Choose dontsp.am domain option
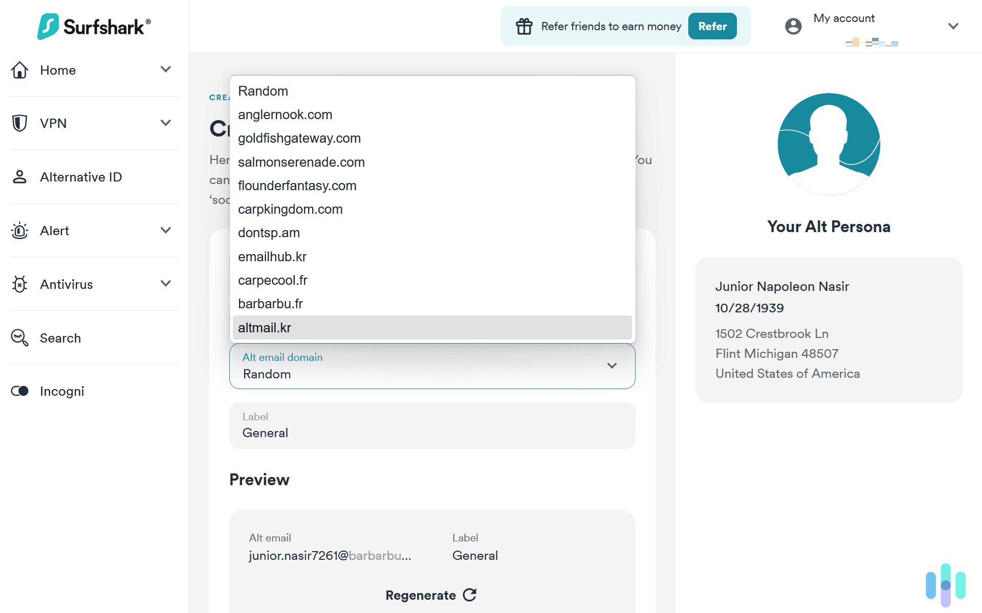The width and height of the screenshot is (982, 613). tap(269, 233)
